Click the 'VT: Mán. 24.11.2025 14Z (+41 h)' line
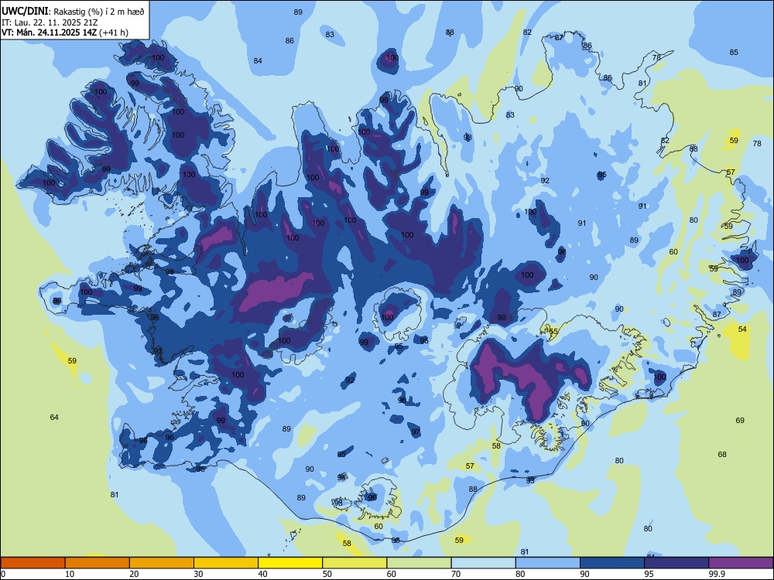The width and height of the screenshot is (774, 580). pos(65,32)
